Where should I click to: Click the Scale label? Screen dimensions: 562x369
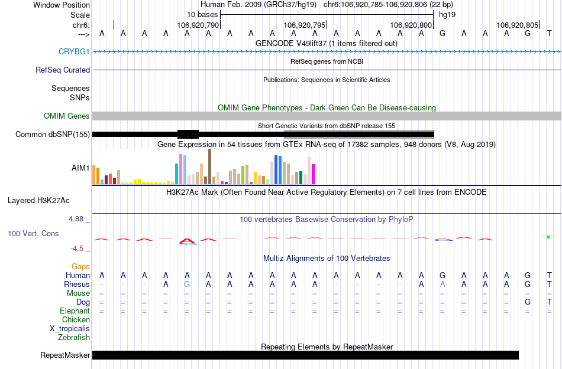point(80,15)
